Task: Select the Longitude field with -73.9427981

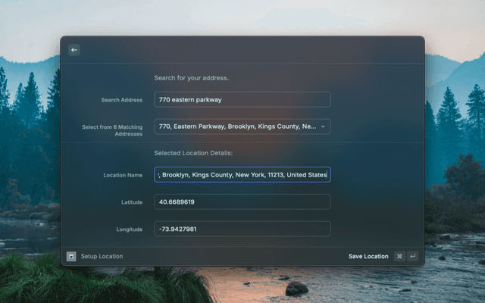Action: coord(242,228)
